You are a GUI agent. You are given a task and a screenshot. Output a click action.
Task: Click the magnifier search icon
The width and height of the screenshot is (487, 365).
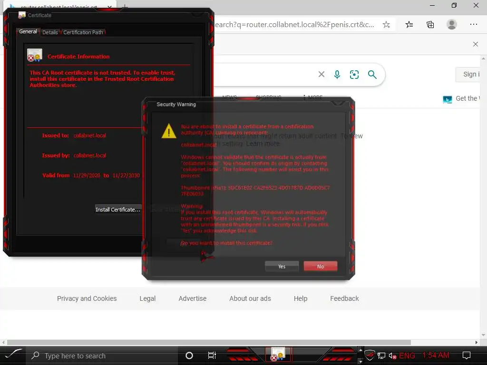pos(372,75)
